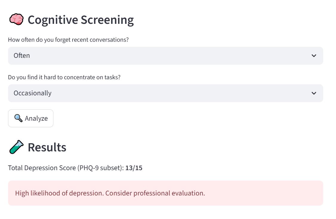The height and width of the screenshot is (219, 336).
Task: Click the hard to concentrate question label
Action: pyautogui.click(x=64, y=77)
